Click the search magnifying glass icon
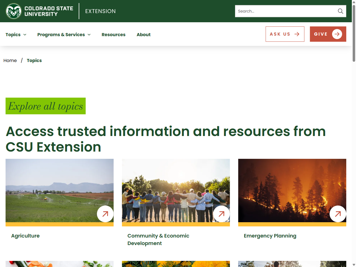The width and height of the screenshot is (356, 267). (340, 11)
